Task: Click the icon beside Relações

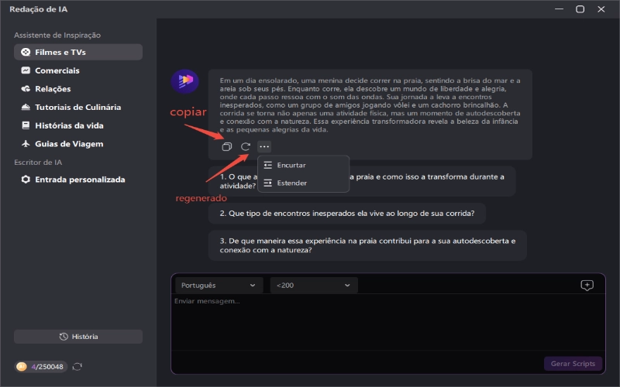Action: pyautogui.click(x=26, y=89)
